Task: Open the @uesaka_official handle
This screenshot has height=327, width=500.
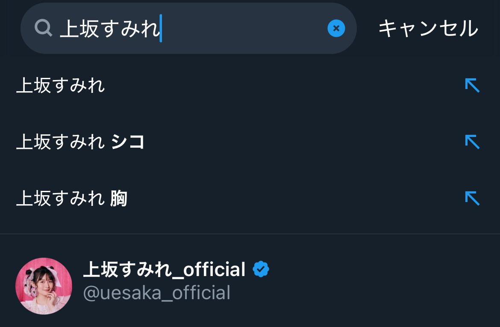Action: point(156,293)
